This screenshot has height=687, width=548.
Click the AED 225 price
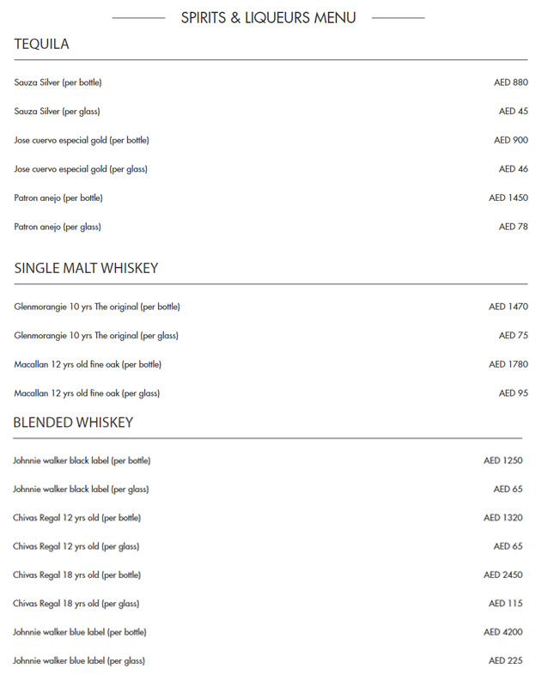point(506,660)
